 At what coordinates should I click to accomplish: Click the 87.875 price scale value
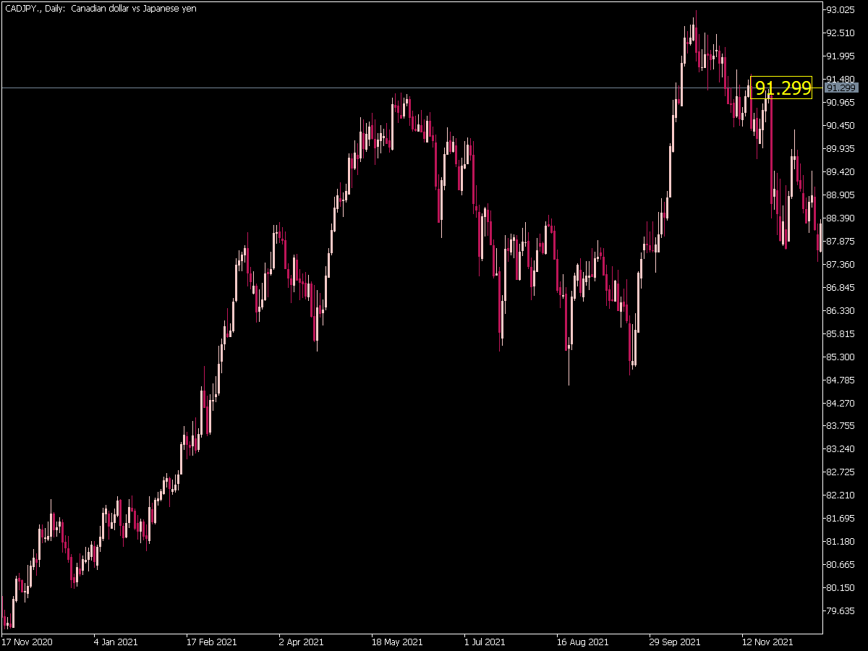coord(841,242)
